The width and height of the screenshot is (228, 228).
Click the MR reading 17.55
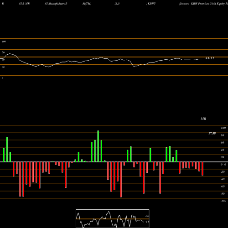tap(212, 134)
